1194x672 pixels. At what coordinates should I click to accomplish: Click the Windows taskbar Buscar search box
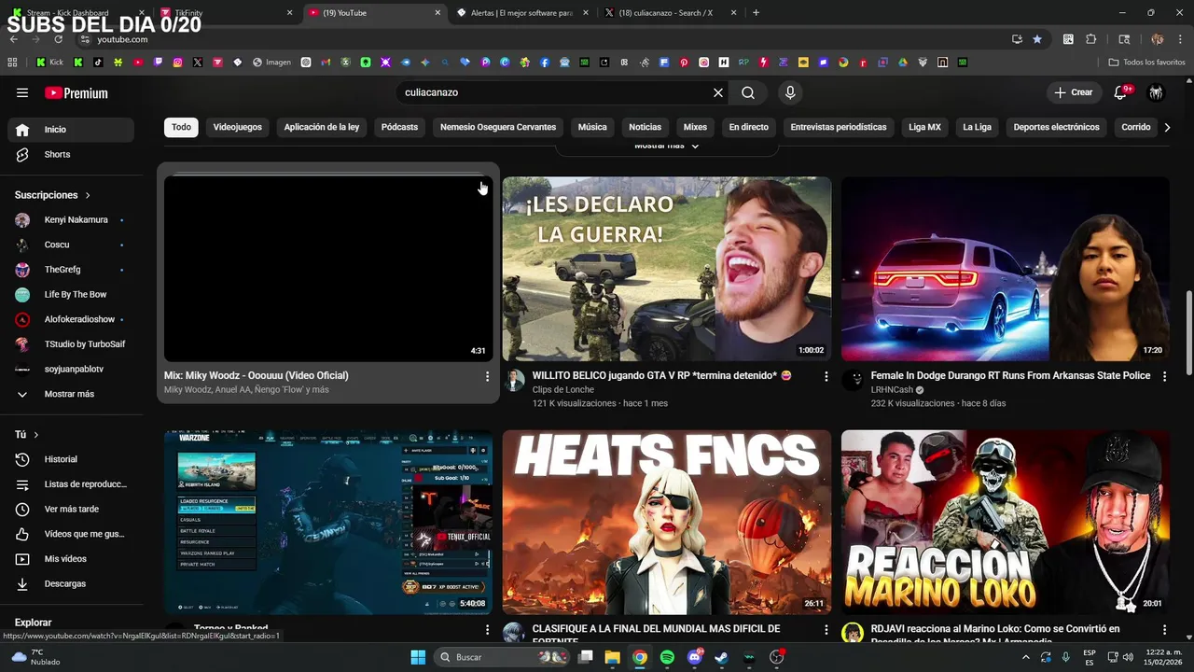pyautogui.click(x=503, y=657)
